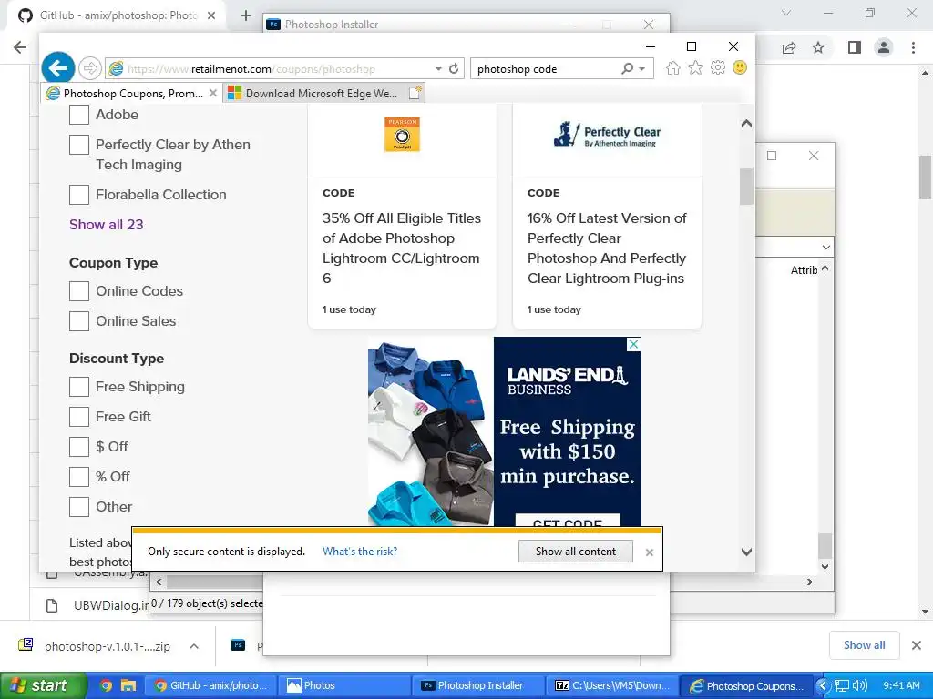Open IE address bar dropdown arrow
The image size is (933, 699).
tap(438, 69)
